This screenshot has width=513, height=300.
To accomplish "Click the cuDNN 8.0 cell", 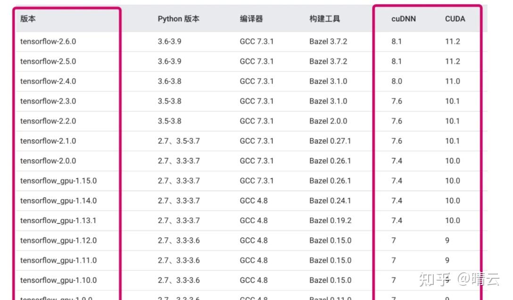I will (x=397, y=81).
